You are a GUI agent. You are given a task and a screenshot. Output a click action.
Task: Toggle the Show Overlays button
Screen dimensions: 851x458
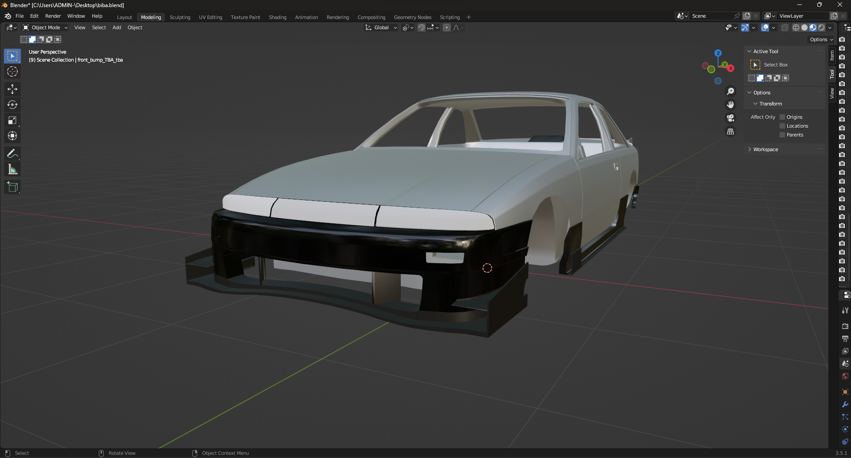(x=765, y=27)
